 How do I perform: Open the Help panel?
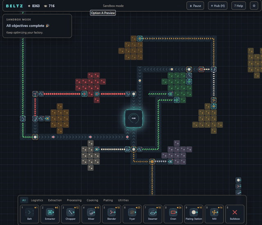point(238,6)
